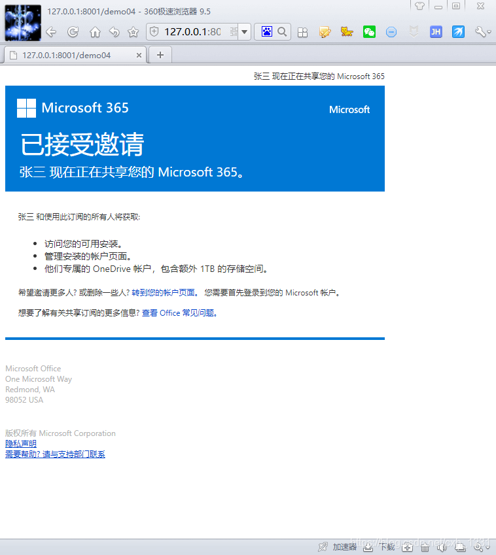The width and height of the screenshot is (496, 555).
Task: Click the printer icon in status bar
Action: coord(460,547)
